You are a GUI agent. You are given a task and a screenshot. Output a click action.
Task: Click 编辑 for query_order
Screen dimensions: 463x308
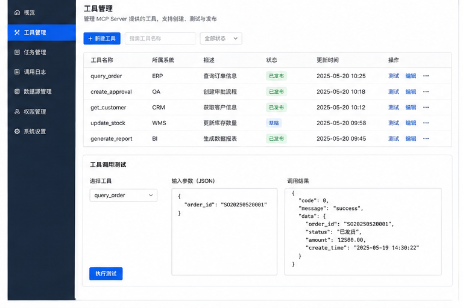[x=411, y=76]
